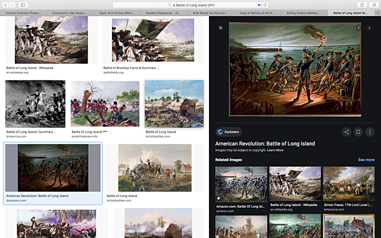Viewport: 381px width, 238px height.
Task: Click Battle of Brooklyn Facts & Summary caption
Action: coord(131,68)
